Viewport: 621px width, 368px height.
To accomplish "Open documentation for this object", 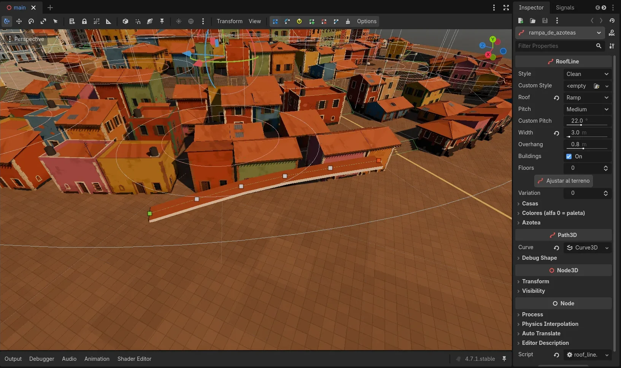I will click(611, 33).
